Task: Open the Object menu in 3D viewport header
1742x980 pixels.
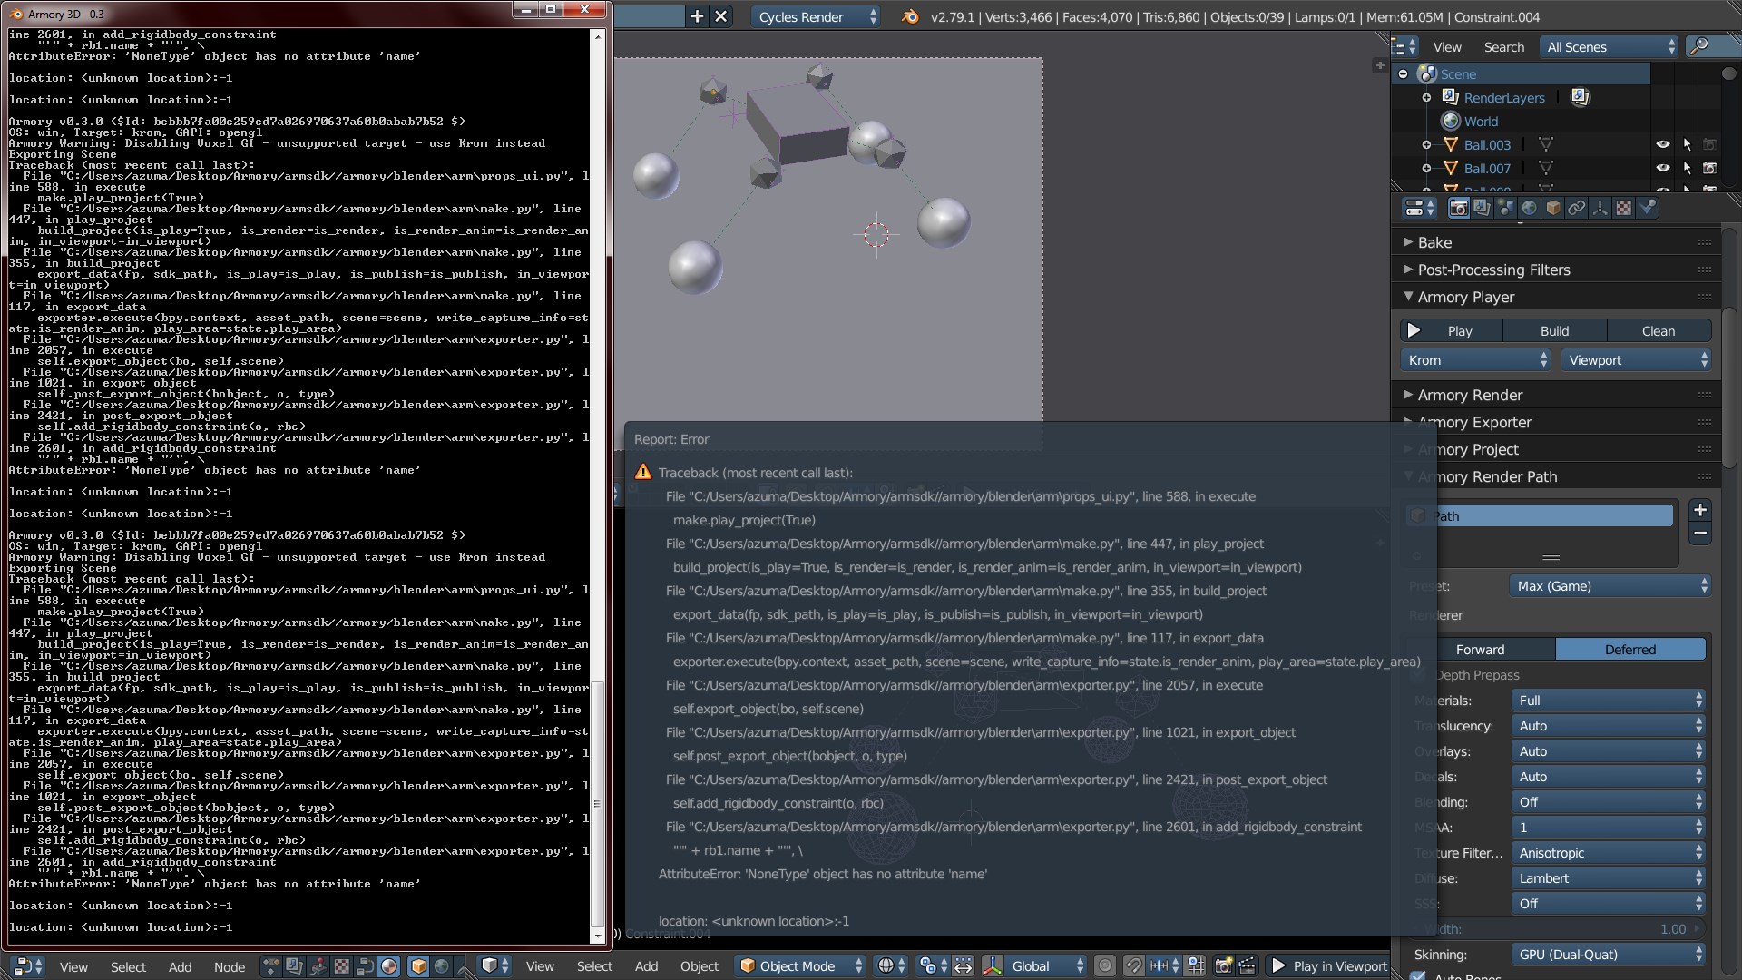Action: point(700,965)
